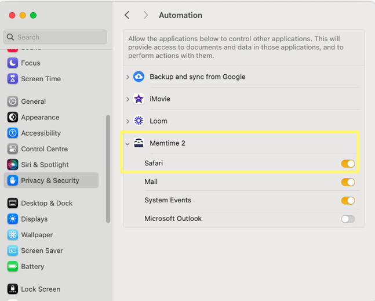The width and height of the screenshot is (375, 301).
Task: Click the Wallpaper flower icon
Action: pos(12,235)
